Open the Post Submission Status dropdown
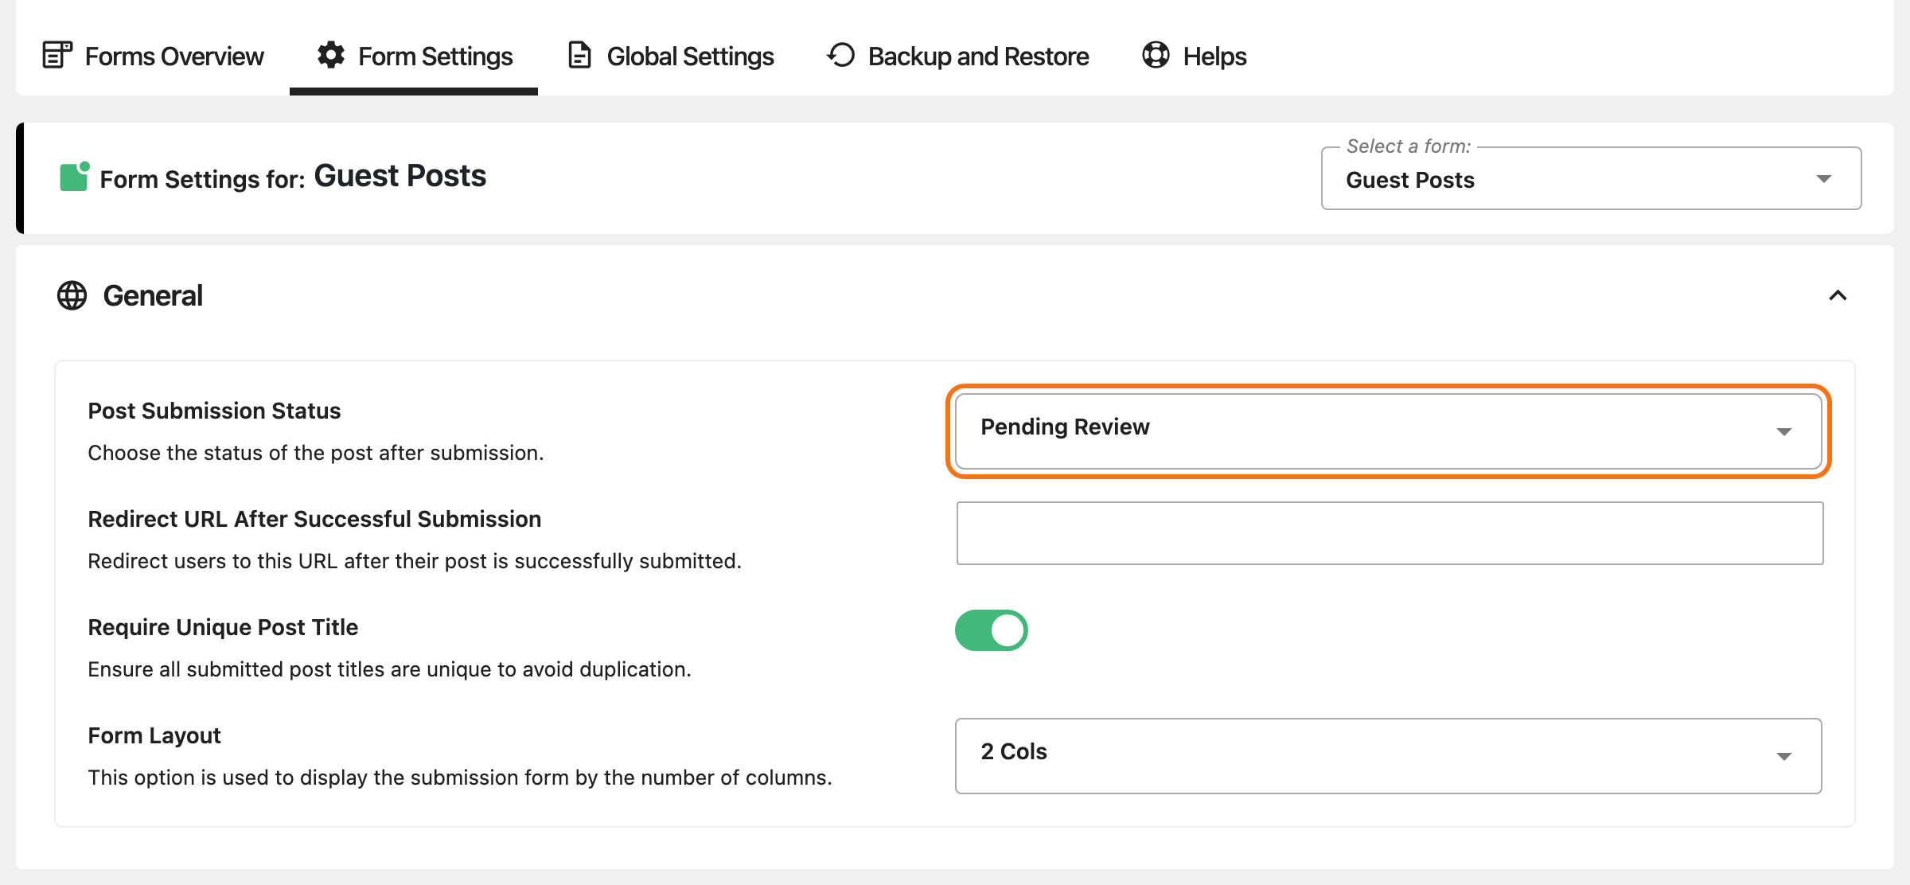The image size is (1910, 885). (x=1389, y=431)
